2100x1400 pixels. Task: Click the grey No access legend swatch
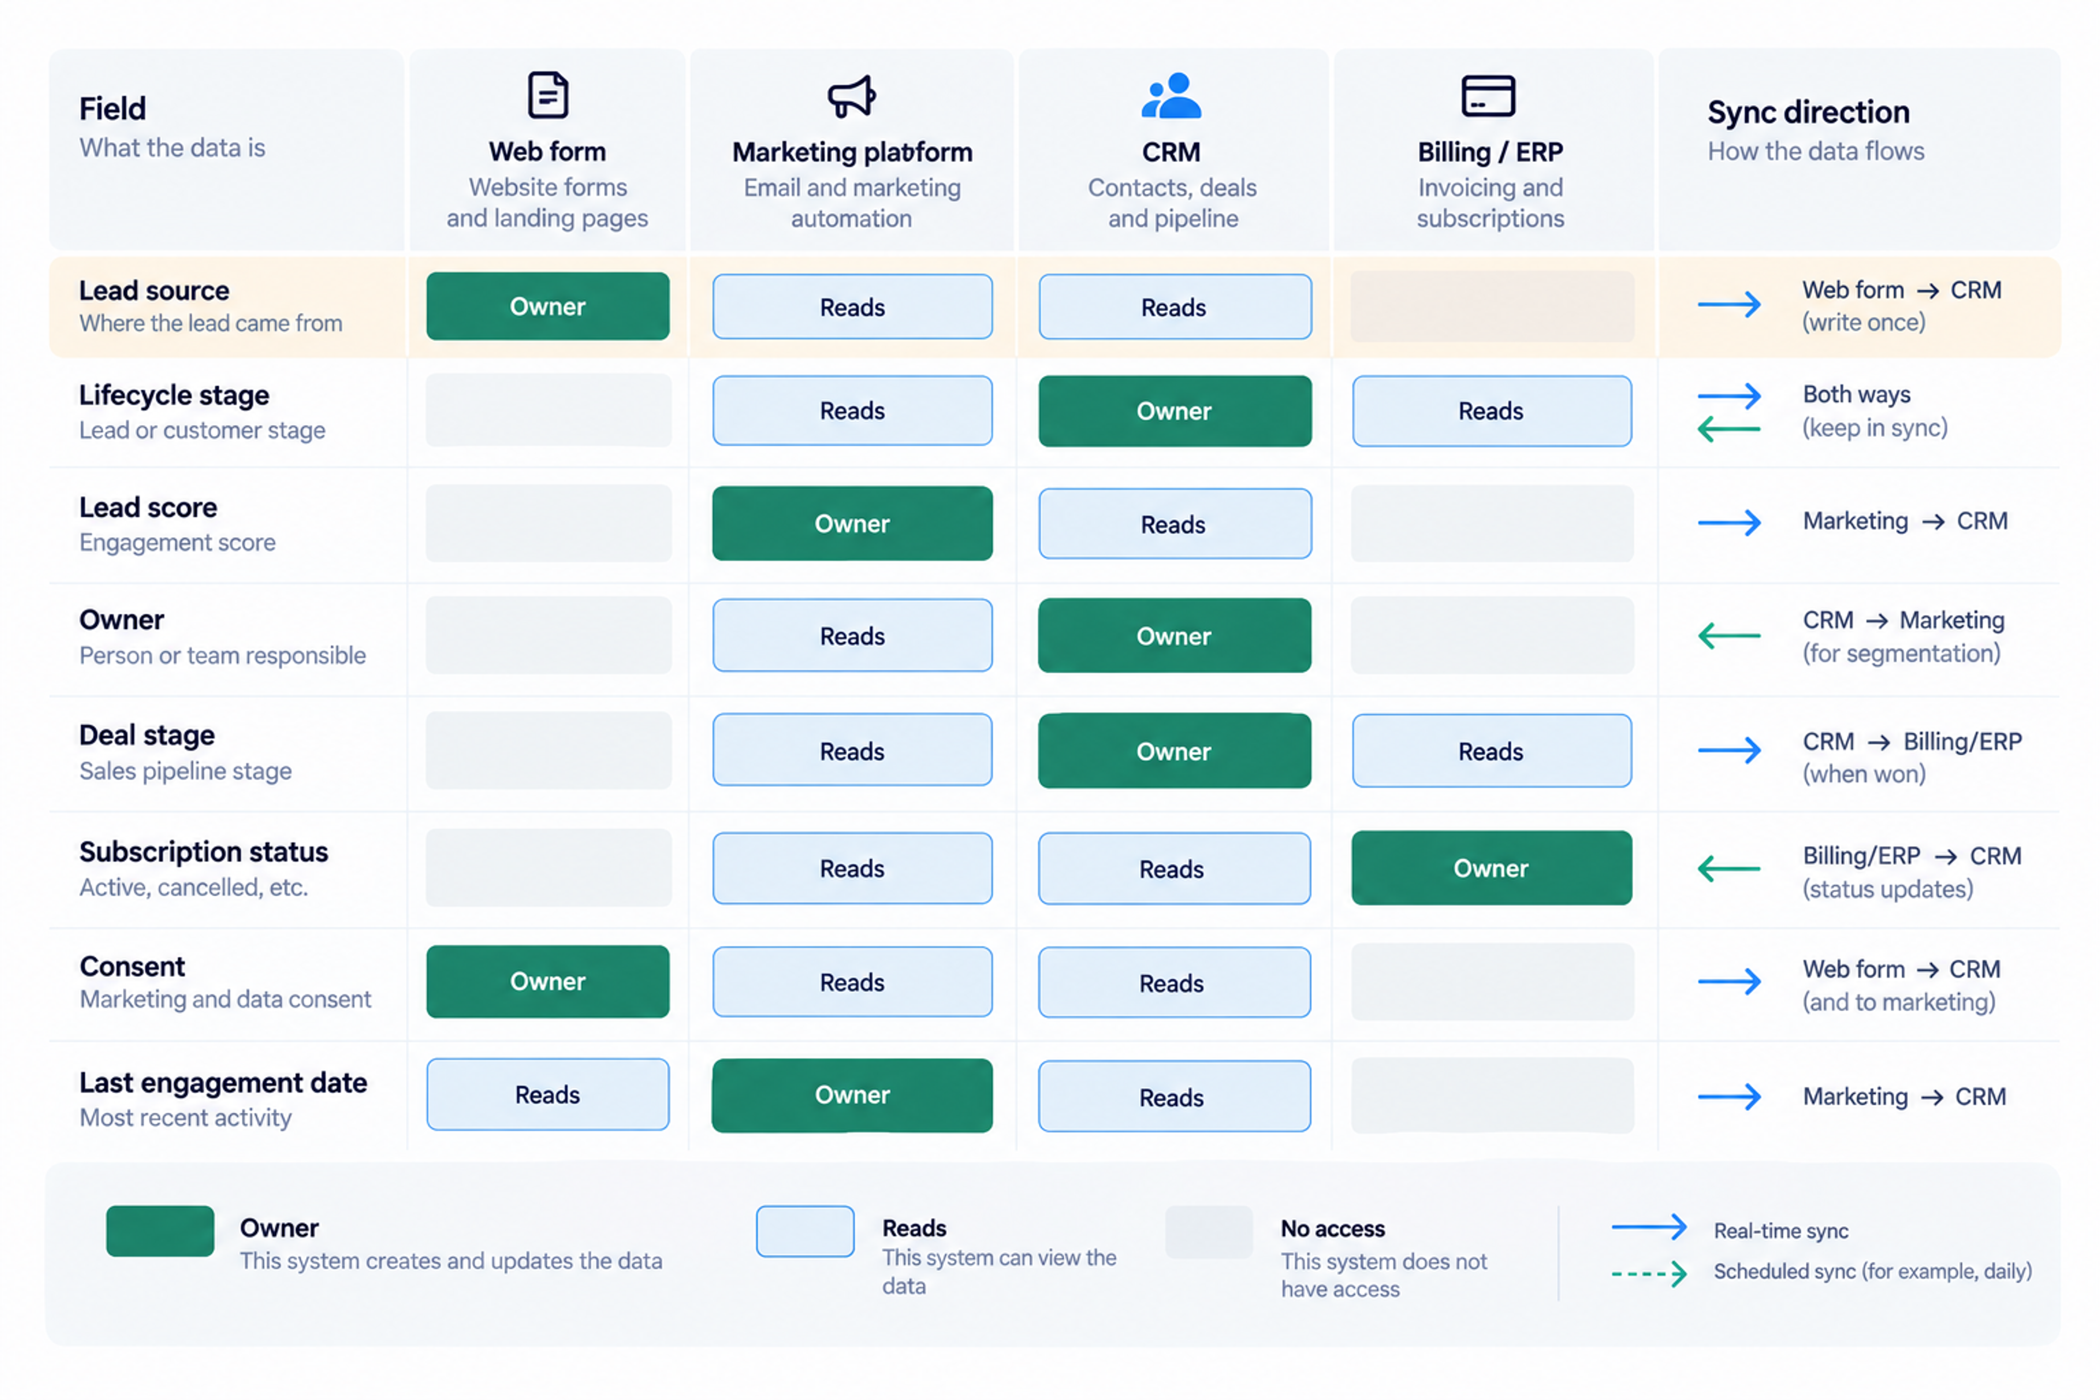coord(1209,1231)
